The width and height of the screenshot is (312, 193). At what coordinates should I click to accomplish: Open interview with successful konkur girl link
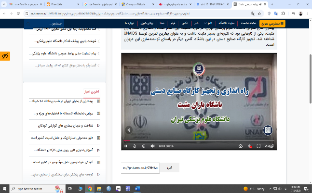coord(66,65)
